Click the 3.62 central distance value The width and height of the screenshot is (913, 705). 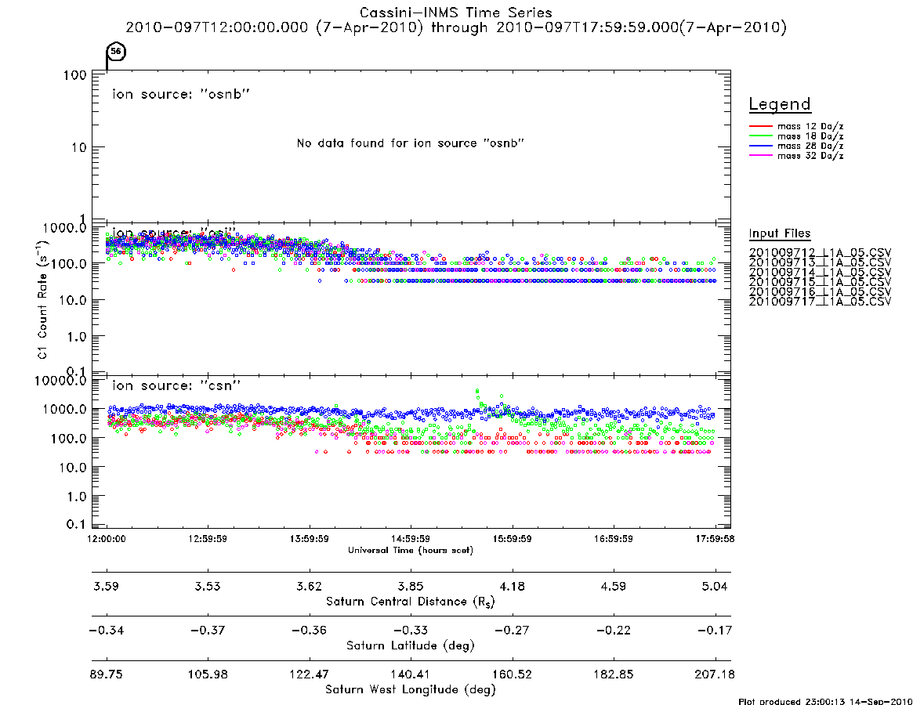tap(310, 586)
